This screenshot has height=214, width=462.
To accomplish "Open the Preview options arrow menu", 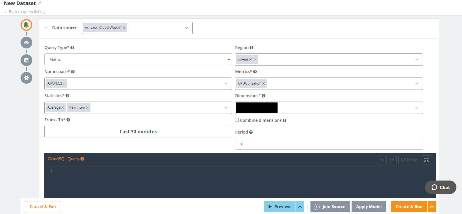I will [x=300, y=207].
